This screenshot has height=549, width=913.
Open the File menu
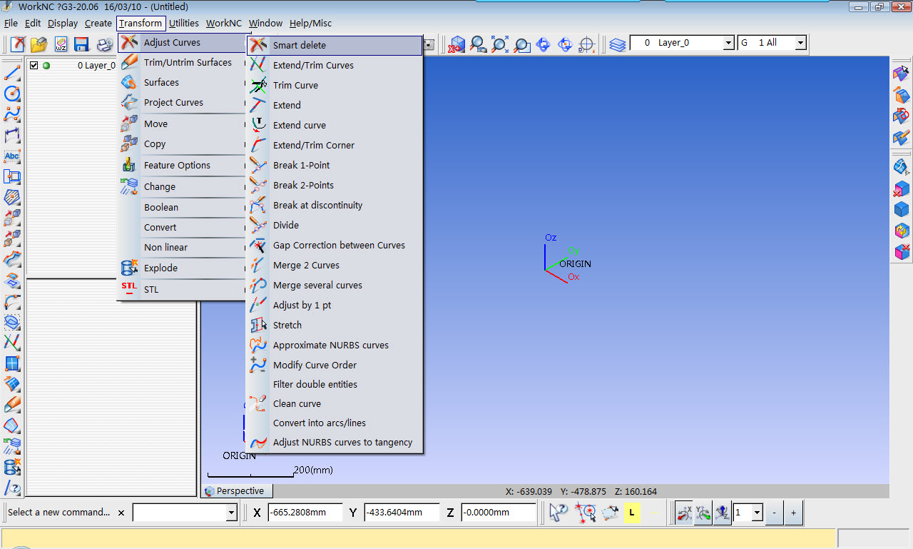pyautogui.click(x=11, y=23)
